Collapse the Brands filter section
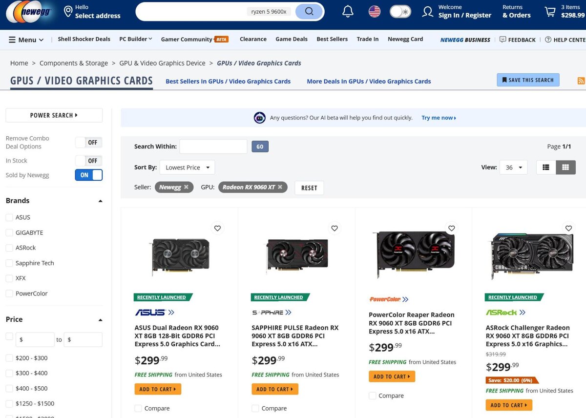This screenshot has height=418, width=586. (100, 201)
